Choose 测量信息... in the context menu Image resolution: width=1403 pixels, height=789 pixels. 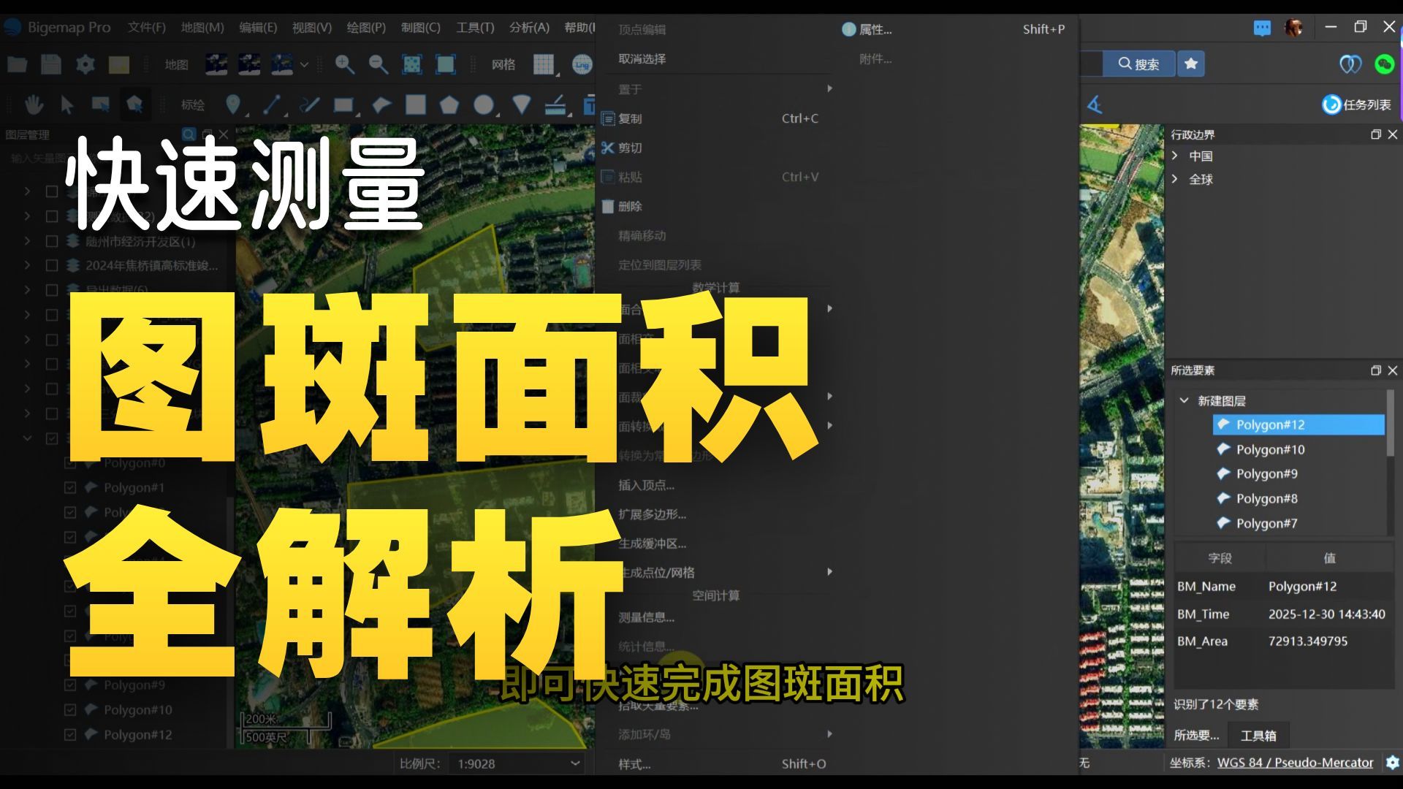coord(646,617)
